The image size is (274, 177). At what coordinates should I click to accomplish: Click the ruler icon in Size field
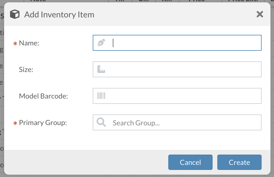(x=101, y=70)
